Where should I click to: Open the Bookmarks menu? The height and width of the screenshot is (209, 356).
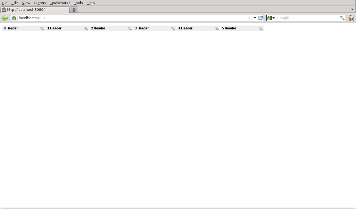tap(60, 3)
